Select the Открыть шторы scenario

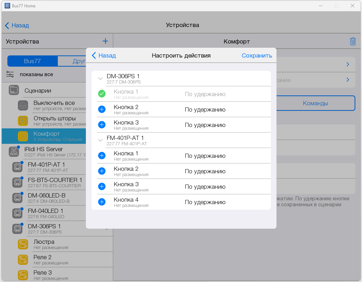pos(54,121)
